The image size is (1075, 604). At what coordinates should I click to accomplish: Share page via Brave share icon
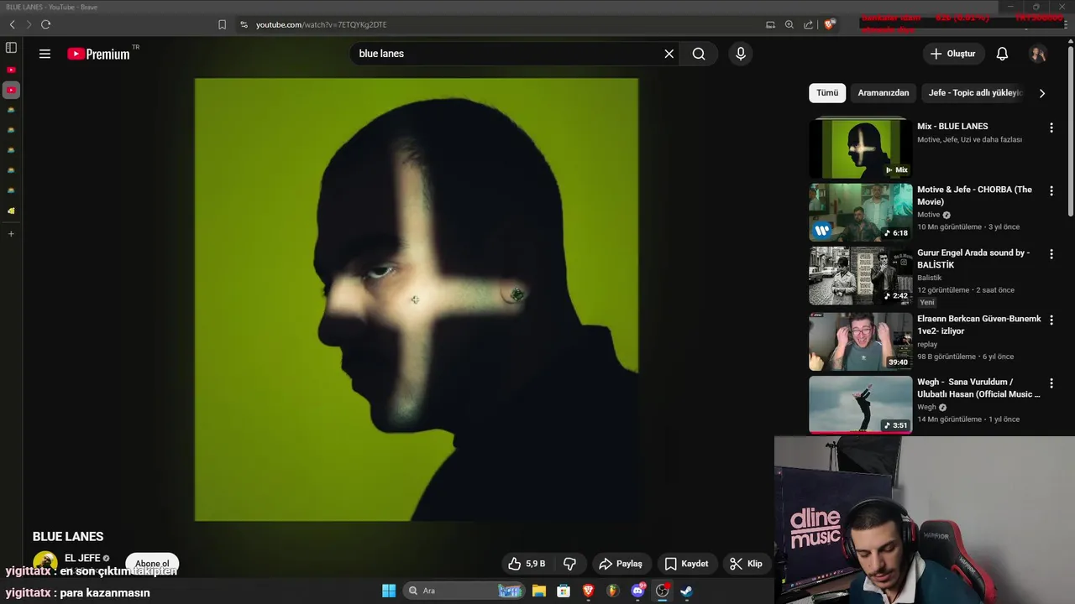click(x=808, y=24)
